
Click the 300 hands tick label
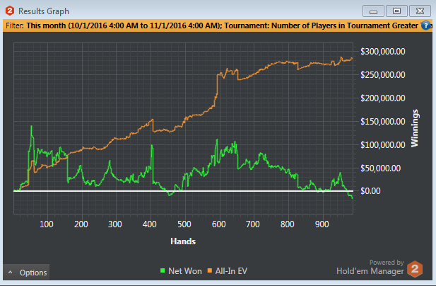pyautogui.click(x=115, y=224)
